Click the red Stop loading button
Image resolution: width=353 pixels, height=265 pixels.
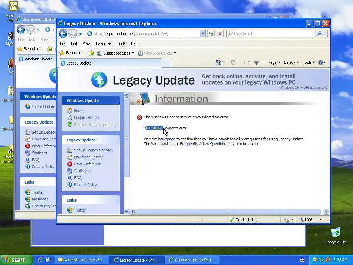click(x=220, y=34)
